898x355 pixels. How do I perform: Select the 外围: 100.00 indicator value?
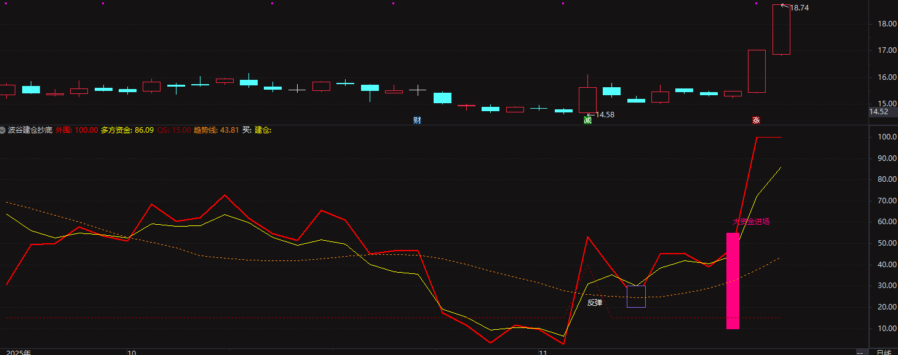pyautogui.click(x=76, y=130)
